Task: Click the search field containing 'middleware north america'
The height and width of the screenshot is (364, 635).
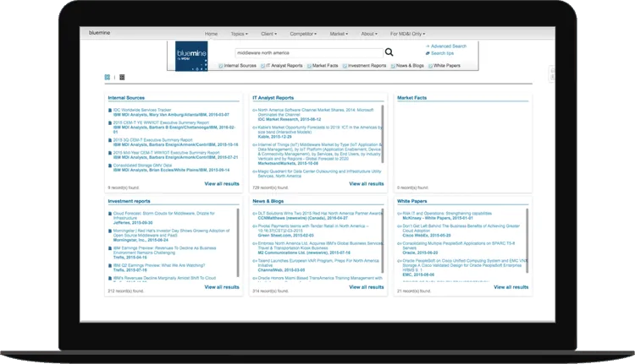Action: pos(309,53)
